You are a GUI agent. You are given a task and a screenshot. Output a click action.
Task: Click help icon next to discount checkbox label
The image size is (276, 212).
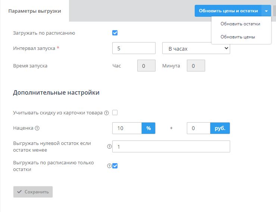tap(106, 113)
